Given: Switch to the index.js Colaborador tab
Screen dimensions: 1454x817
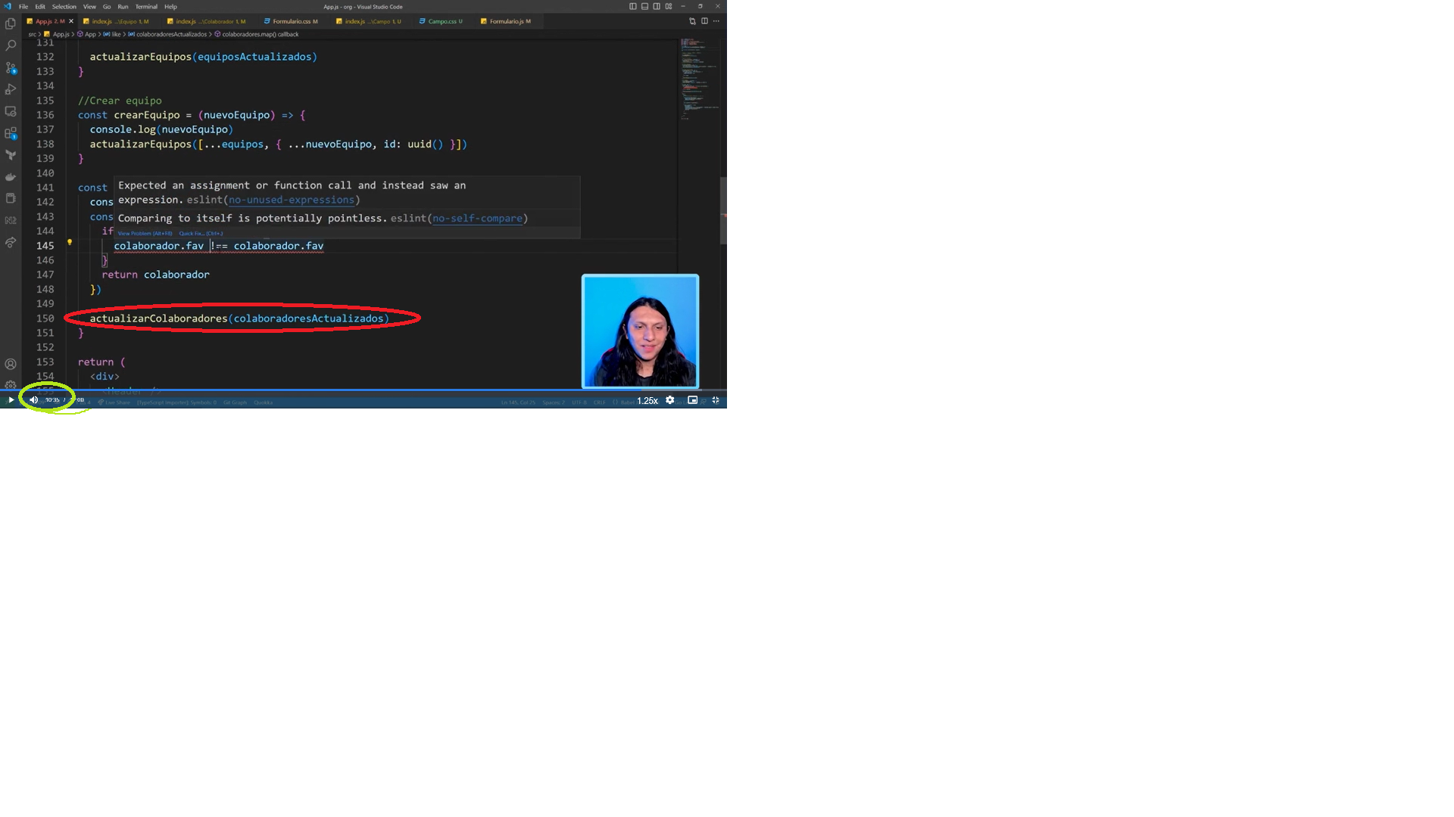Looking at the screenshot, I should 207,21.
